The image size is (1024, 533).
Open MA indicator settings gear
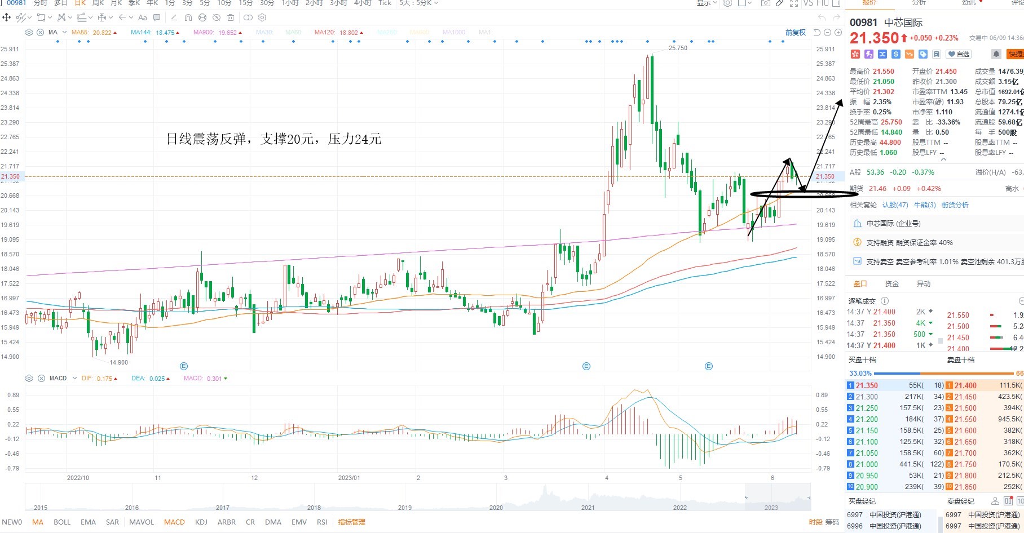(x=29, y=32)
